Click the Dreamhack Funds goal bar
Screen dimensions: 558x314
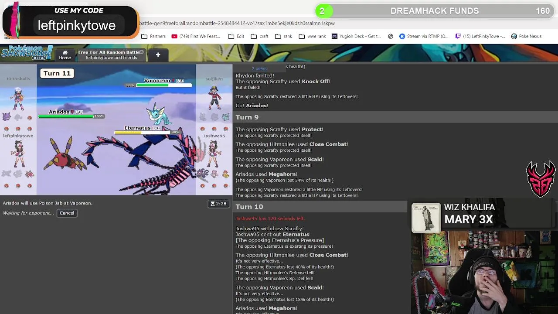435,11
